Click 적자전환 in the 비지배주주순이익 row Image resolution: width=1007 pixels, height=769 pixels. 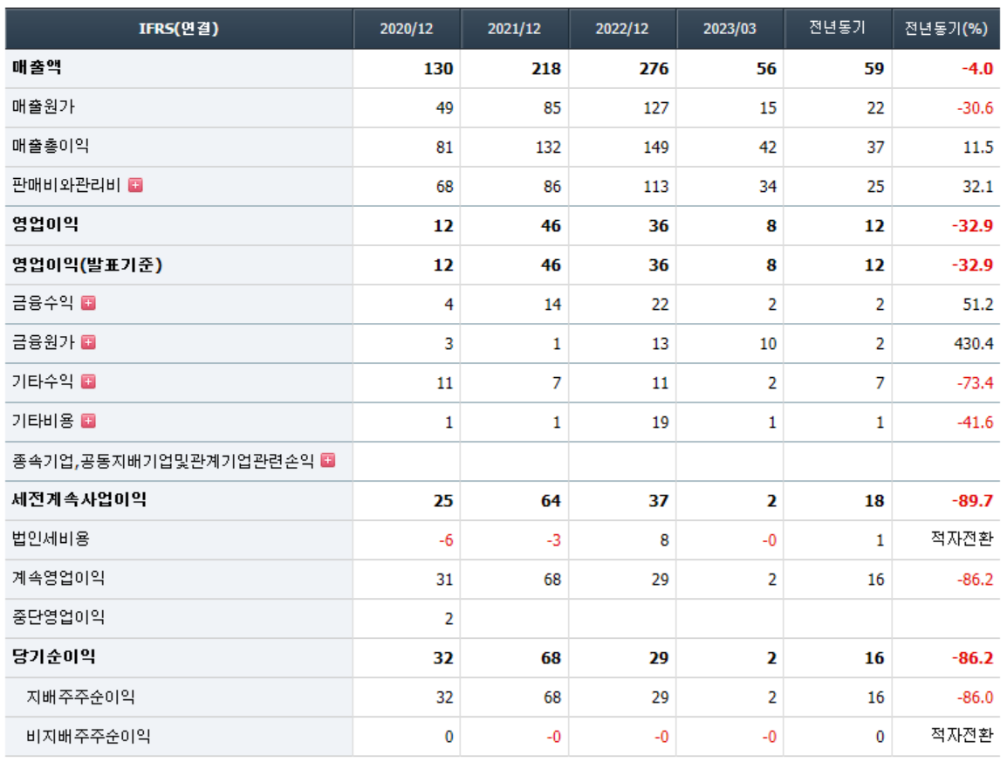pos(962,734)
